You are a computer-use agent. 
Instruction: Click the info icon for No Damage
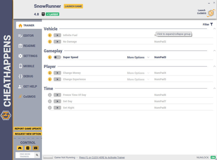coord(50,42)
